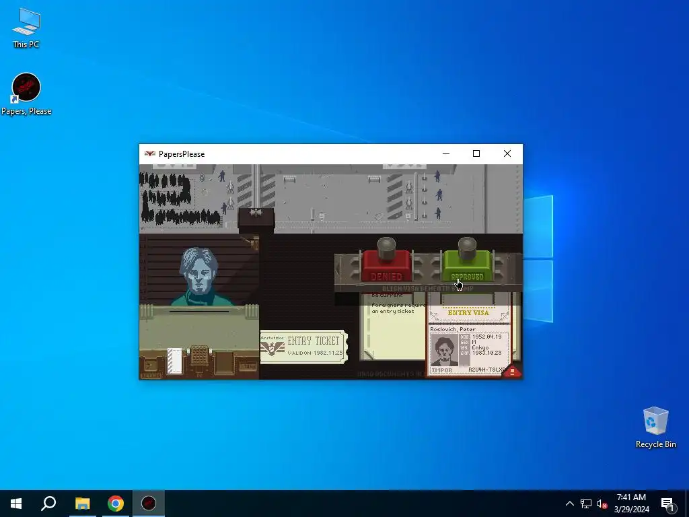689x517 pixels.
Task: Select the passport holder photo
Action: 444,350
